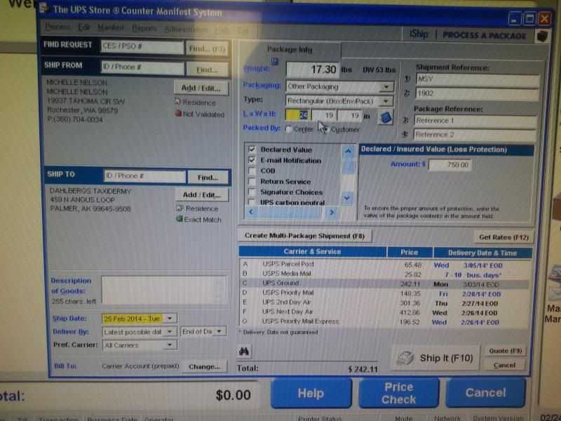Select the Center packed-by radio button
Viewport: 561px width, 421px height.
289,130
